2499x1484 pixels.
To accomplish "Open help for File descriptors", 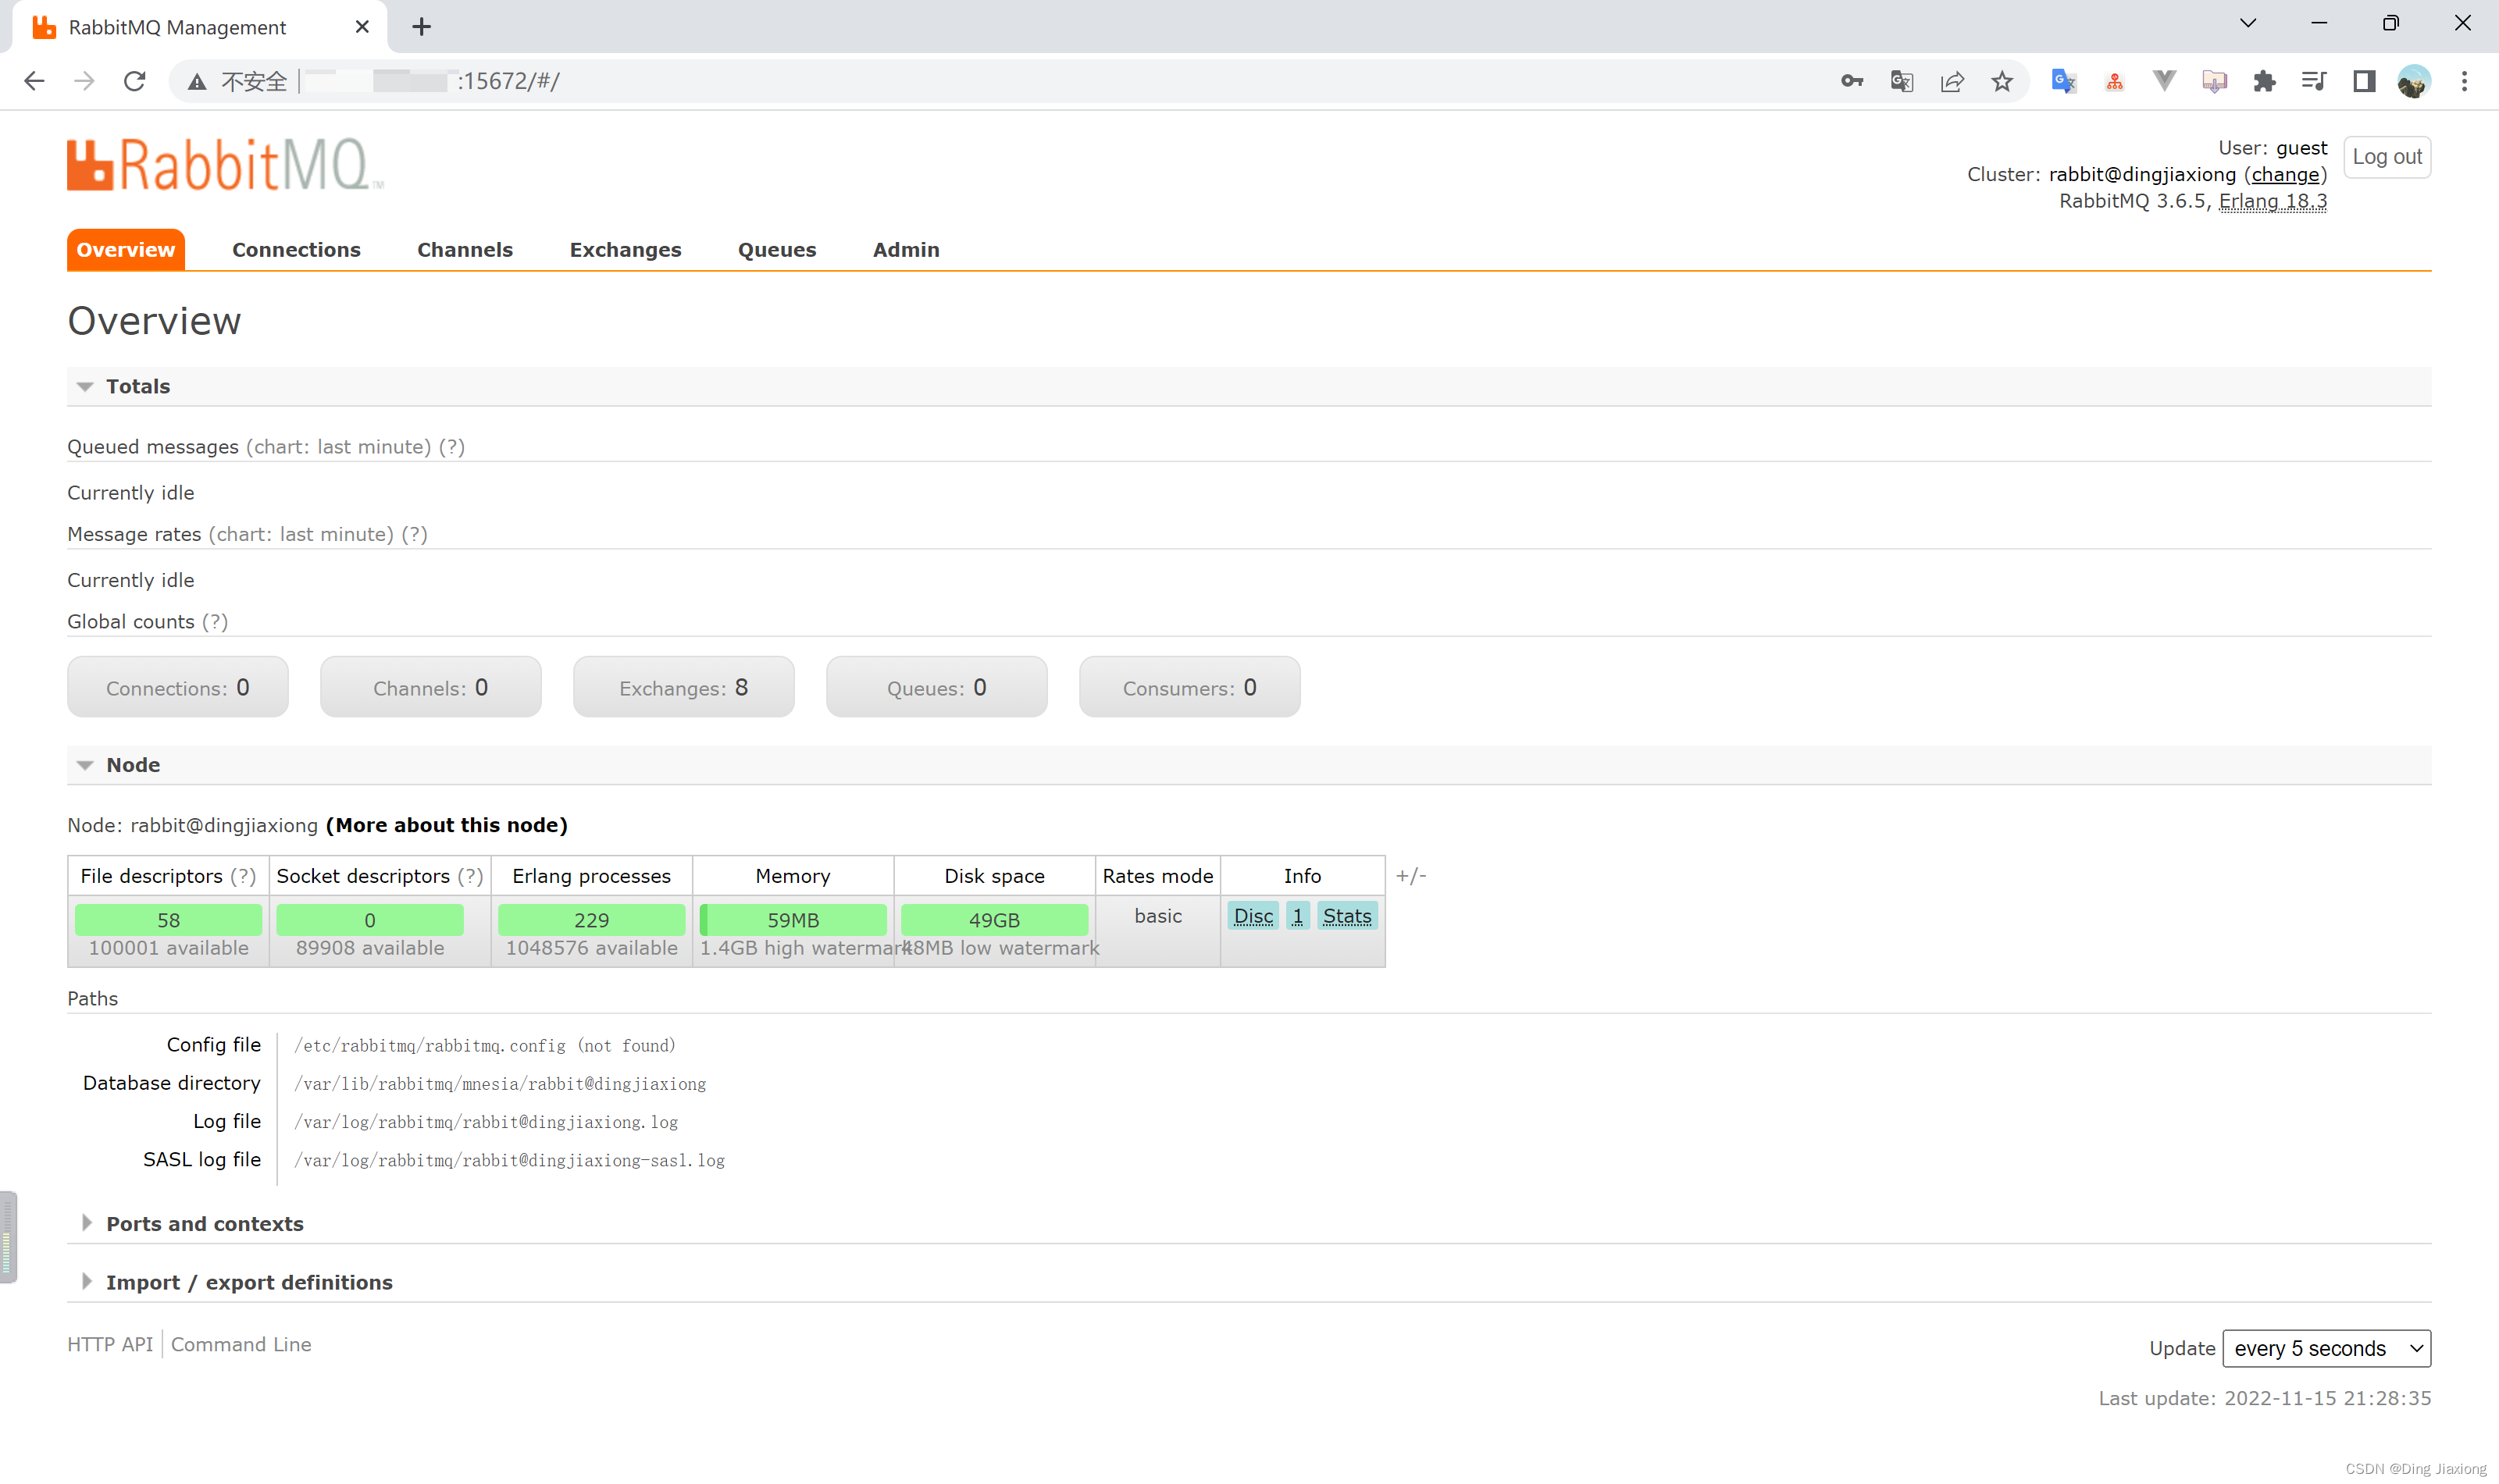I will point(243,876).
